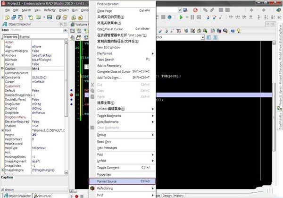Click the blue help question mark icon
Image resolution: width=283 pixels, height=198 pixels.
233,31
